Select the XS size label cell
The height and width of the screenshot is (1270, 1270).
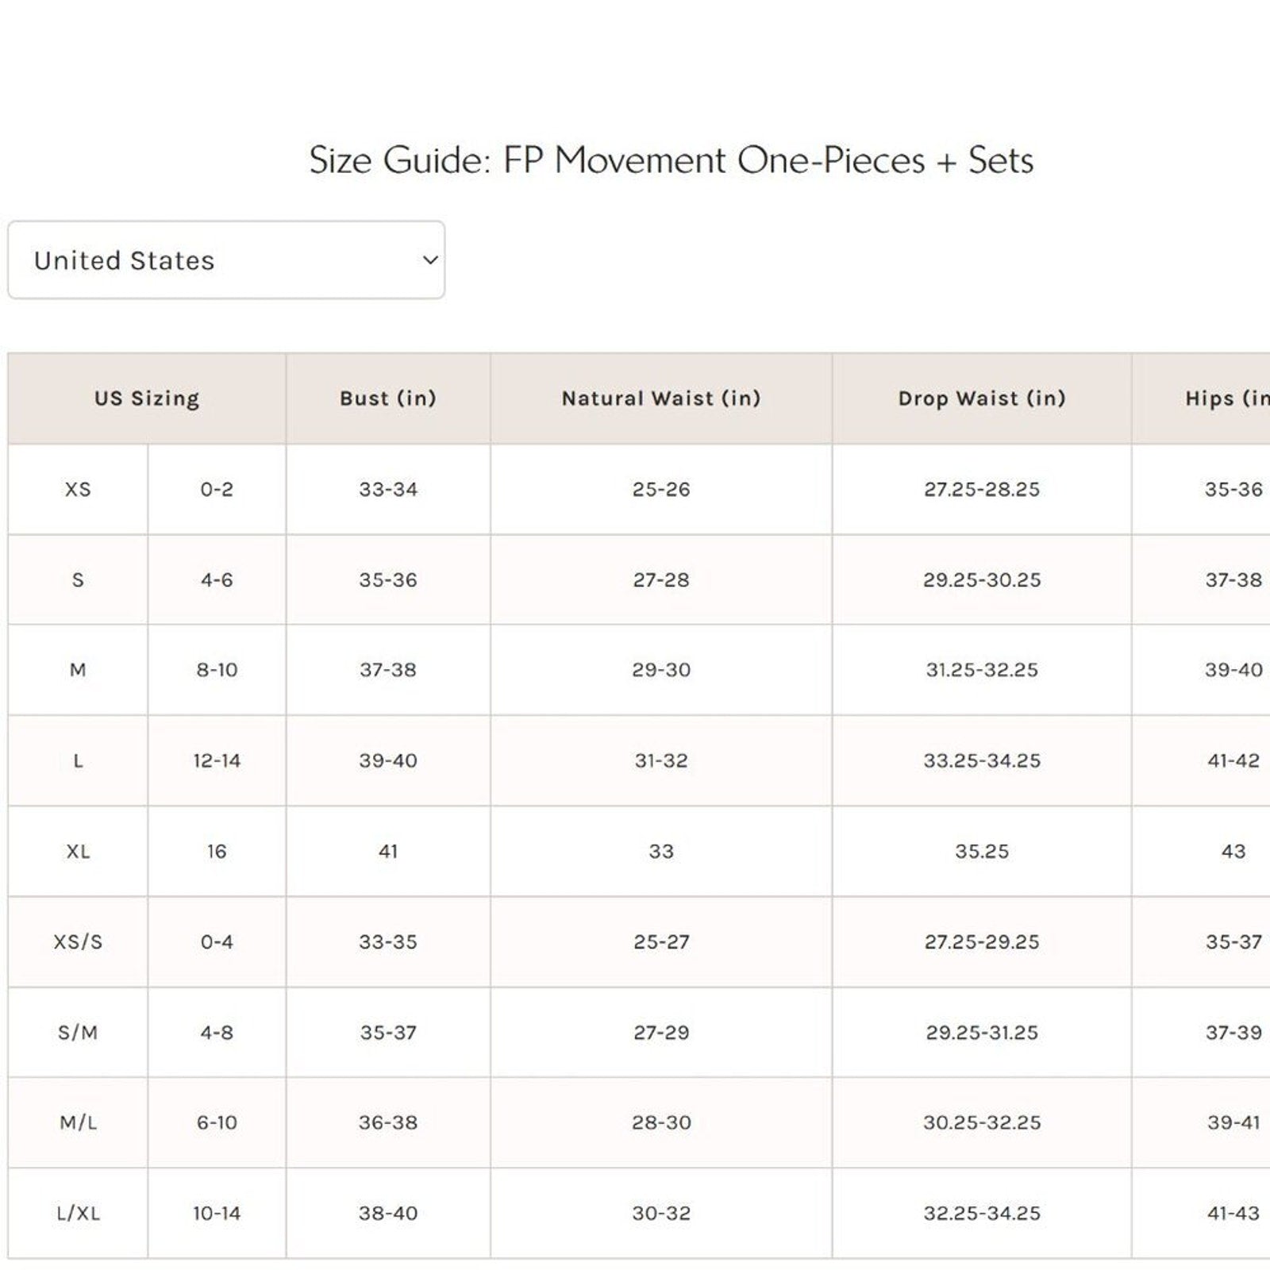pos(78,489)
